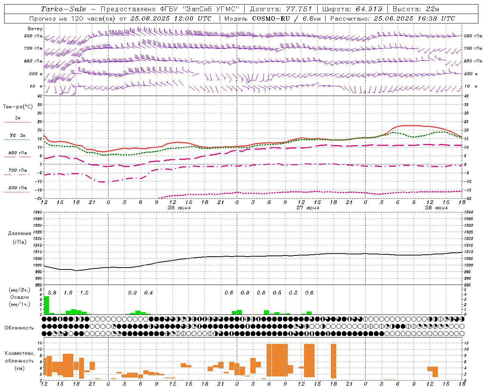
Task: Click the 0.2 precipitation amount value
Action: point(293,293)
